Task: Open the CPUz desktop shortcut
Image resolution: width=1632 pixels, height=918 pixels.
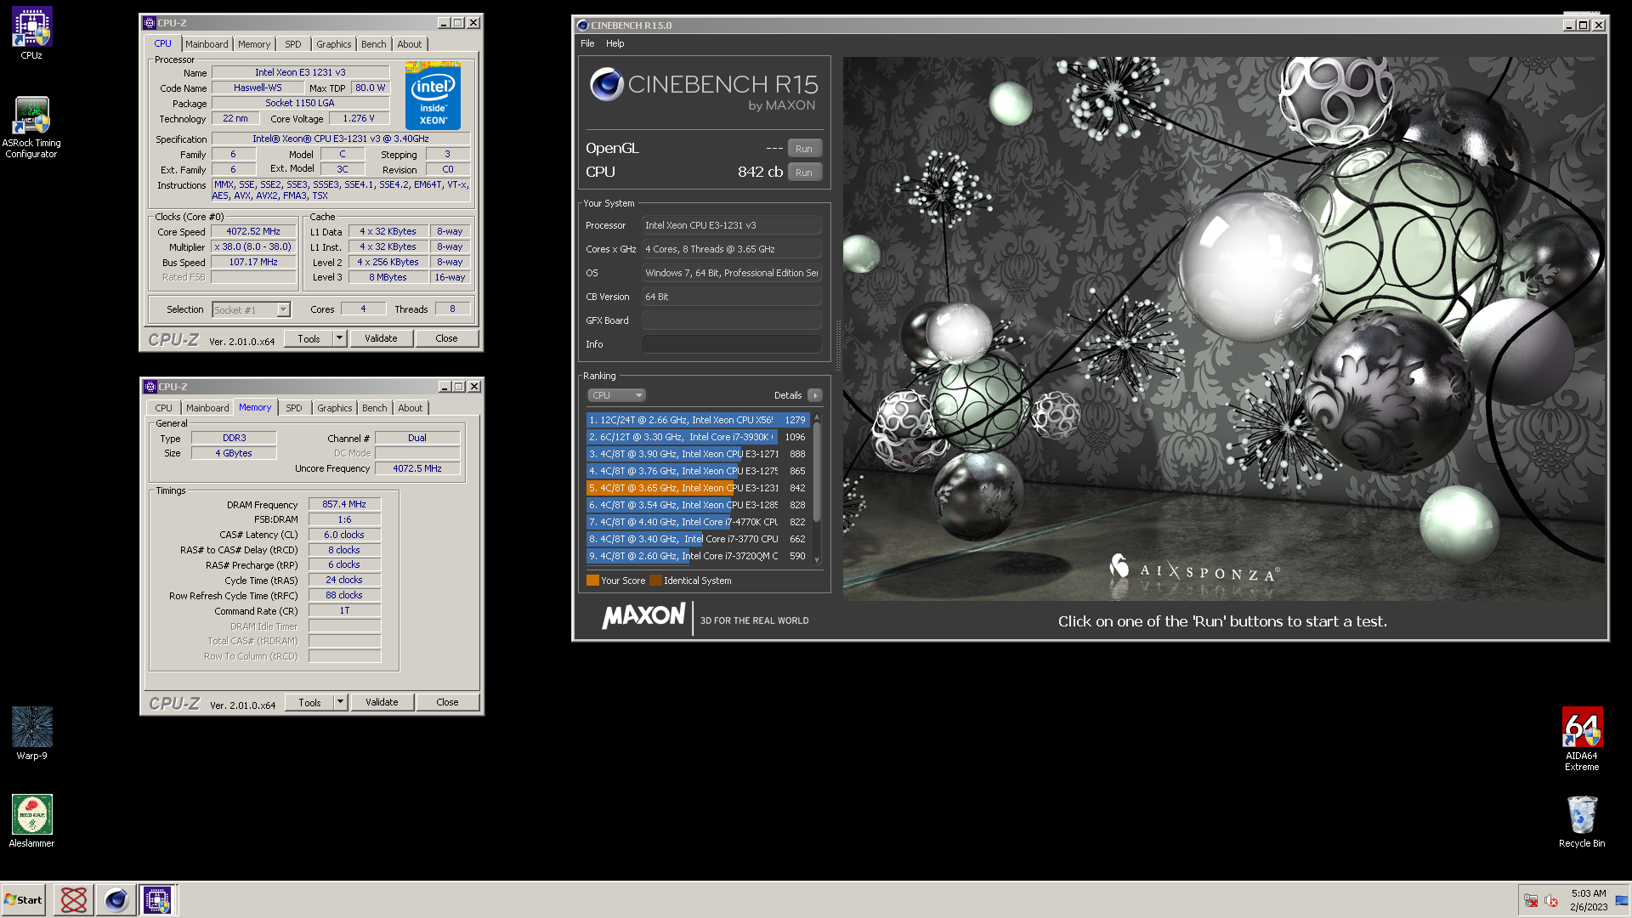Action: pyautogui.click(x=31, y=34)
